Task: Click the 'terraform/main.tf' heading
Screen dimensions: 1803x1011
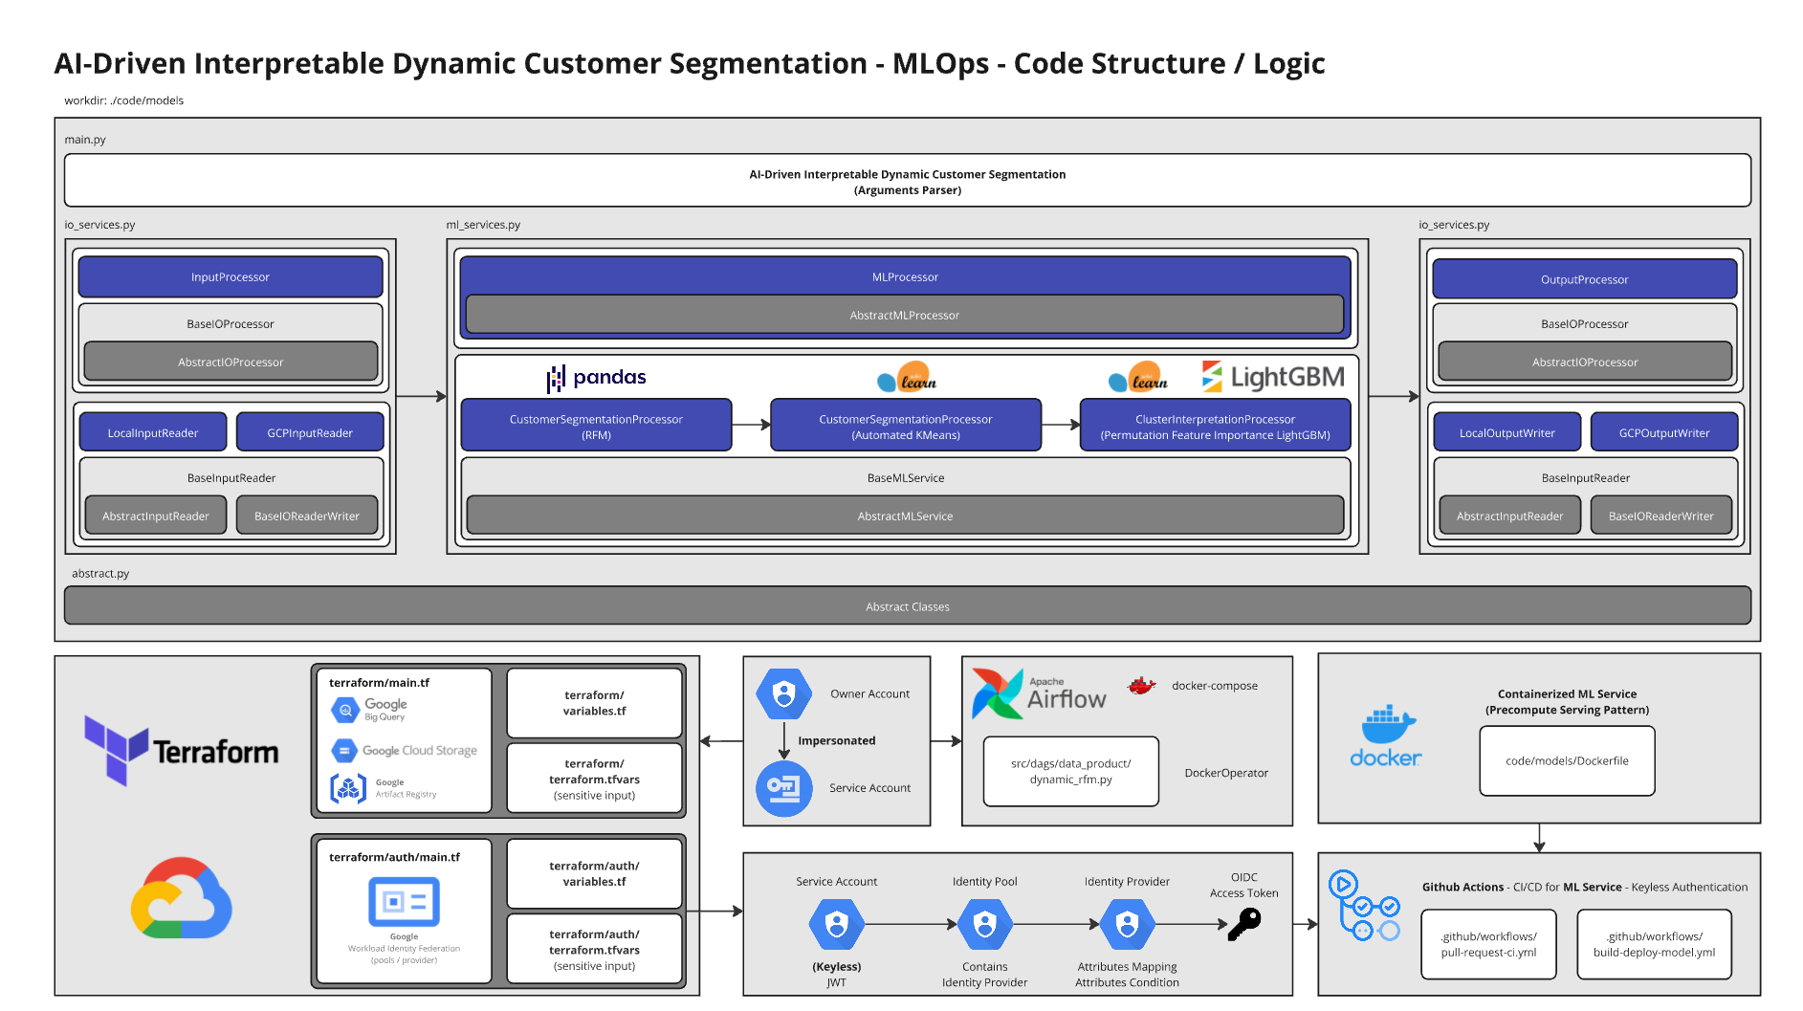Action: pyautogui.click(x=380, y=682)
